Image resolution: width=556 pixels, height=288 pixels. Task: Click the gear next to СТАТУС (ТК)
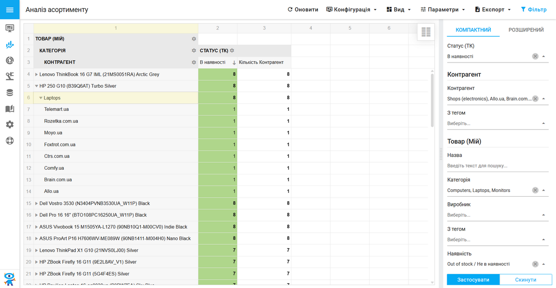(x=232, y=51)
